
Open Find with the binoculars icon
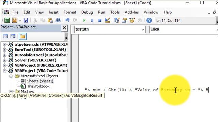(58, 20)
